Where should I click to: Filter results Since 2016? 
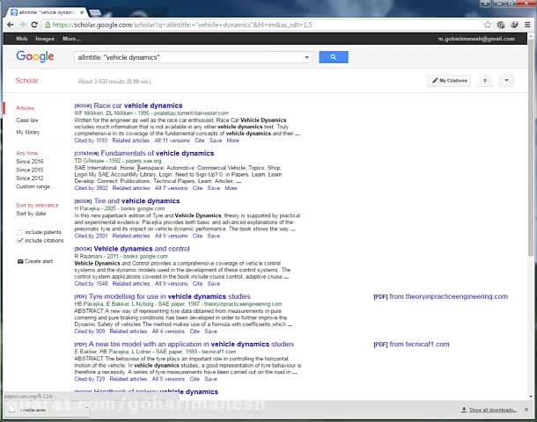29,162
